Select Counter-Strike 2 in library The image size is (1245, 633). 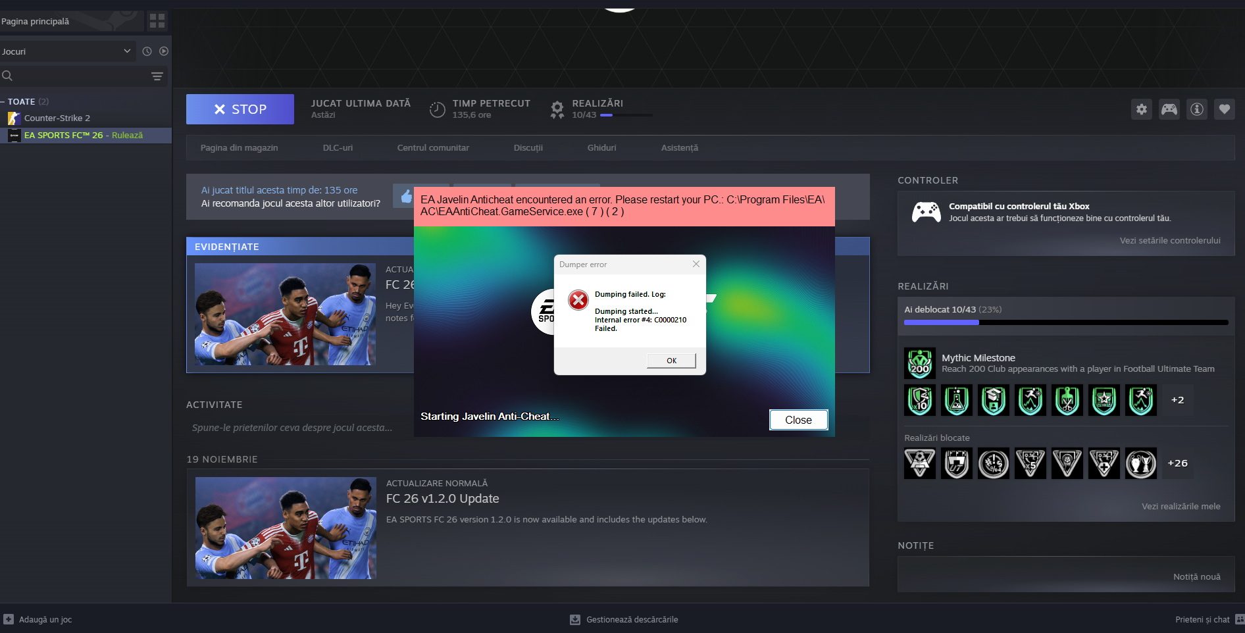(57, 118)
